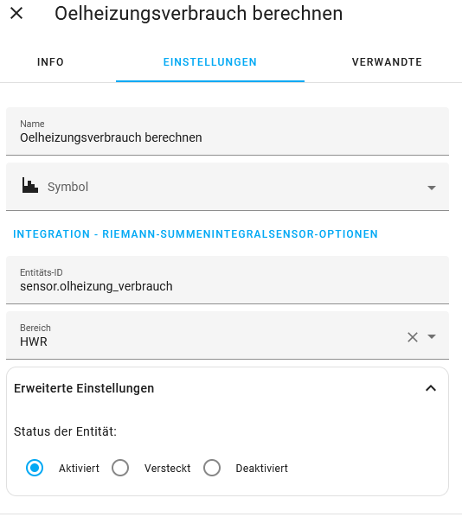Select the Aktiviert radio button
462x517 pixels.
pyautogui.click(x=35, y=468)
